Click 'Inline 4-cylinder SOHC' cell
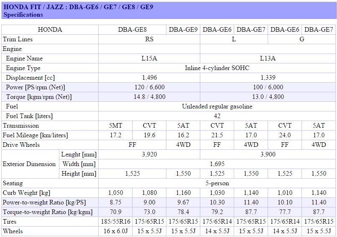This screenshot has height=237, width=337. pyautogui.click(x=217, y=68)
